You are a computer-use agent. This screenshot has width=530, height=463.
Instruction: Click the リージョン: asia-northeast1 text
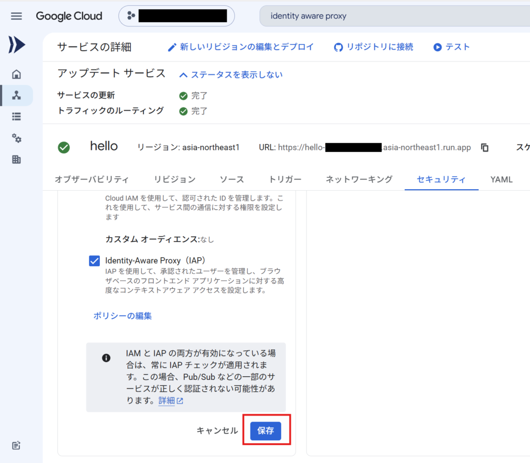[x=188, y=147]
